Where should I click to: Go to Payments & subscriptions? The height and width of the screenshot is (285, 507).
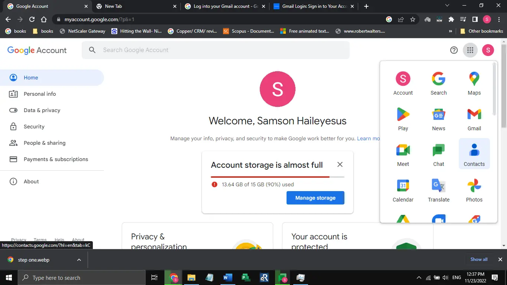(52, 159)
